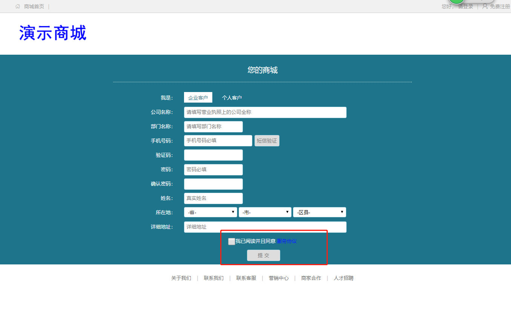Click the 商家合作 footer link
Viewport: 511px width, 321px height.
tap(311, 278)
